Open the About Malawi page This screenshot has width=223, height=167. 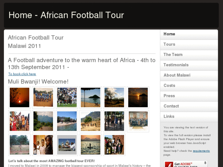tap(177, 75)
